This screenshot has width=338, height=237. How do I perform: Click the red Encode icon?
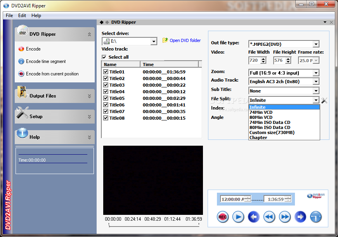click(21, 49)
